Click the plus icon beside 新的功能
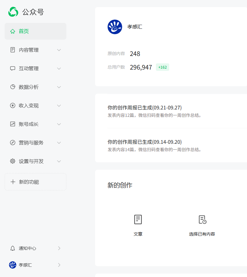247x277 pixels. [13, 182]
